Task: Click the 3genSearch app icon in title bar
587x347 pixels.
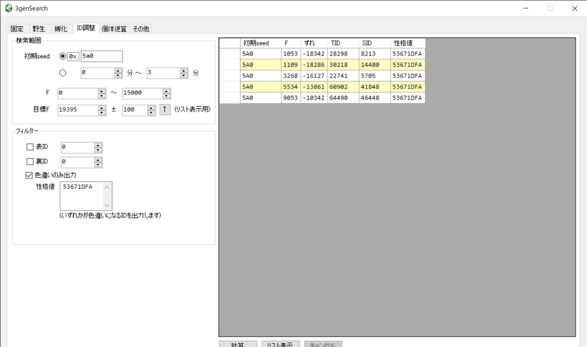Action: [x=8, y=8]
